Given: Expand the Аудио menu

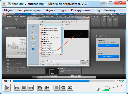Looking at the screenshot, I should point(50,10).
